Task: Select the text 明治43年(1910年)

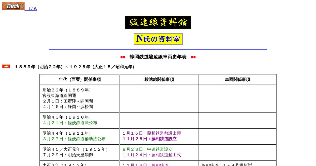Action: (68, 117)
